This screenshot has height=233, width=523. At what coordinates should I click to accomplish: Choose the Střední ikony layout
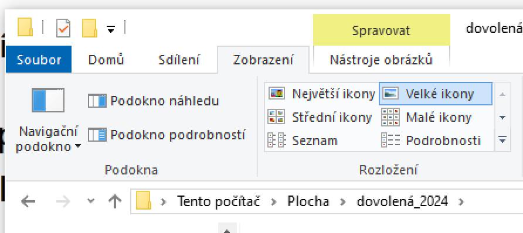pos(320,117)
